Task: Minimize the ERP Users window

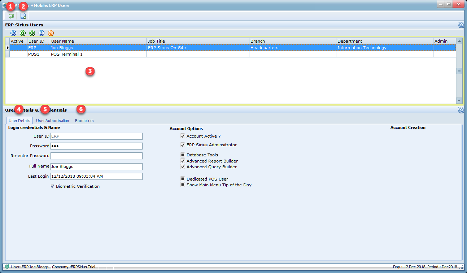Action: (441, 4)
